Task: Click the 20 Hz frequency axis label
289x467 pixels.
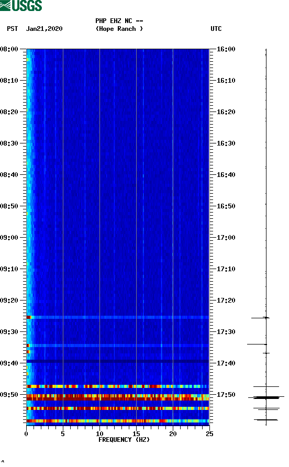Action: 173,434
